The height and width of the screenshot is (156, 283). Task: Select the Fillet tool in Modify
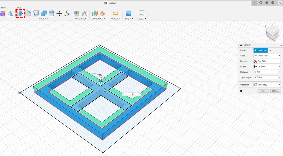click(28, 13)
